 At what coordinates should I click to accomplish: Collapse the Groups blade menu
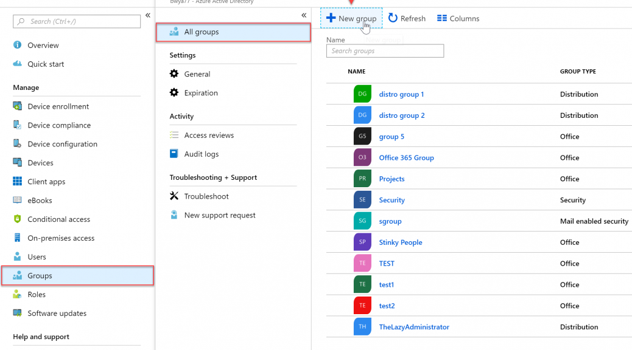tap(304, 15)
